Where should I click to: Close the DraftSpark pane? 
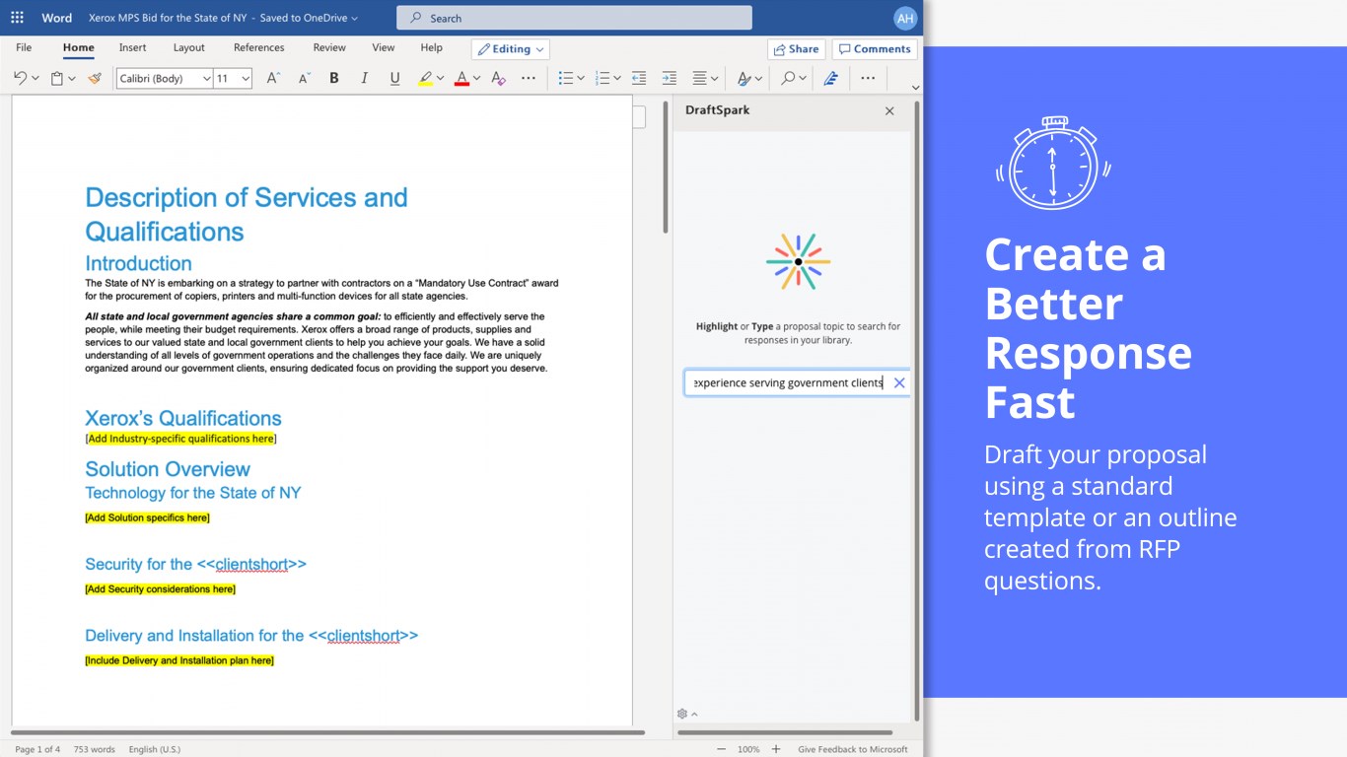pos(889,111)
